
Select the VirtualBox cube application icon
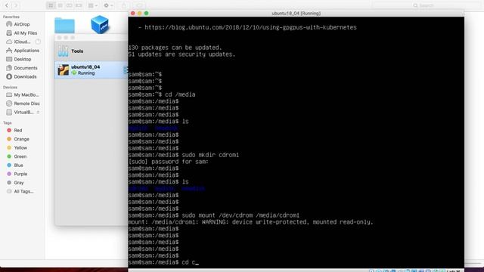(100, 24)
